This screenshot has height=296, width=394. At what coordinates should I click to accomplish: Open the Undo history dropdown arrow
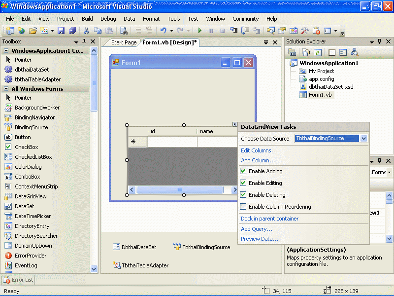click(171, 31)
